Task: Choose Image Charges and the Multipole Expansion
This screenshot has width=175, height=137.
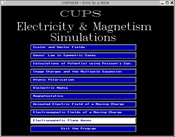Action: coord(84,72)
